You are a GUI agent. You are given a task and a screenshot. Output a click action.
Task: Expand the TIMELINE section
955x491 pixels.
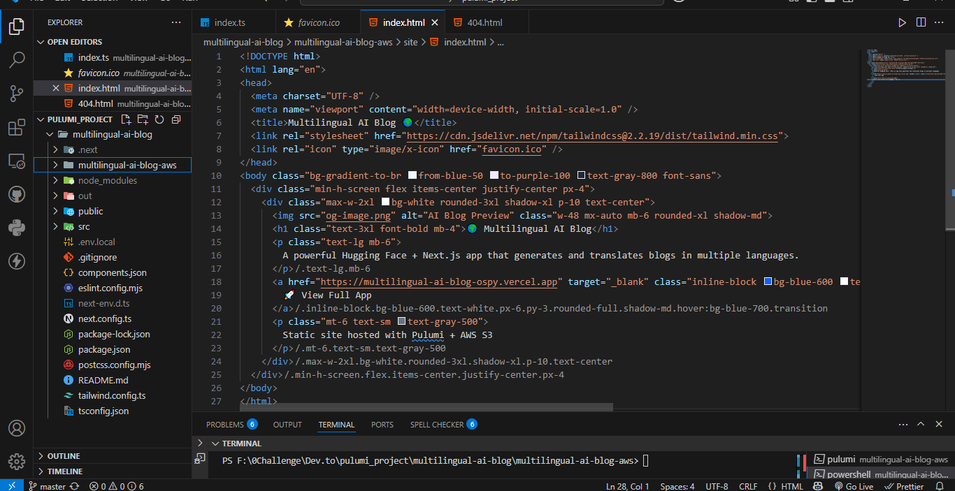click(113, 471)
